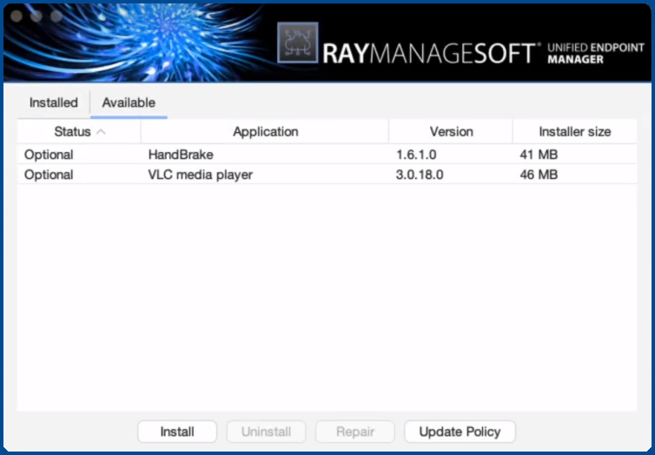Select the VLC media player row

pyautogui.click(x=327, y=175)
